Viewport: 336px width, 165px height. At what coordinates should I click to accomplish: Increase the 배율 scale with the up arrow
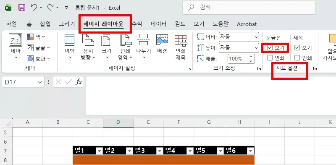tap(251, 57)
